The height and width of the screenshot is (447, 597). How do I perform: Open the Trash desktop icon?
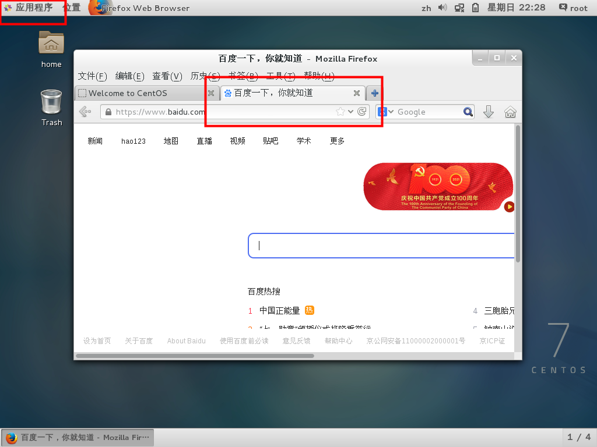[51, 108]
